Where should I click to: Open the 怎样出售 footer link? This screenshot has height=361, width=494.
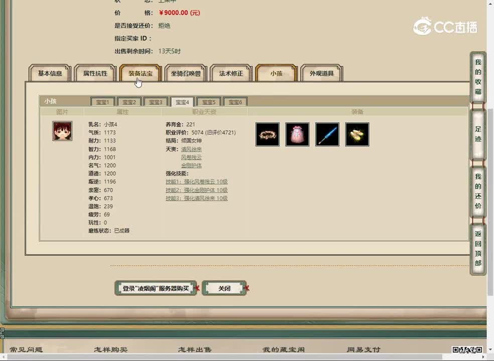195,349
